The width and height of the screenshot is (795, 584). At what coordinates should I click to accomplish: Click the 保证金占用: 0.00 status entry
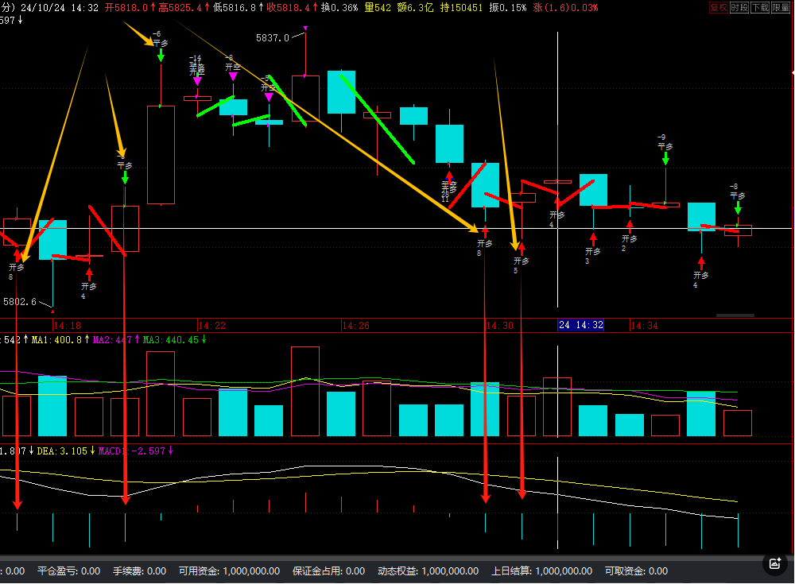point(328,570)
